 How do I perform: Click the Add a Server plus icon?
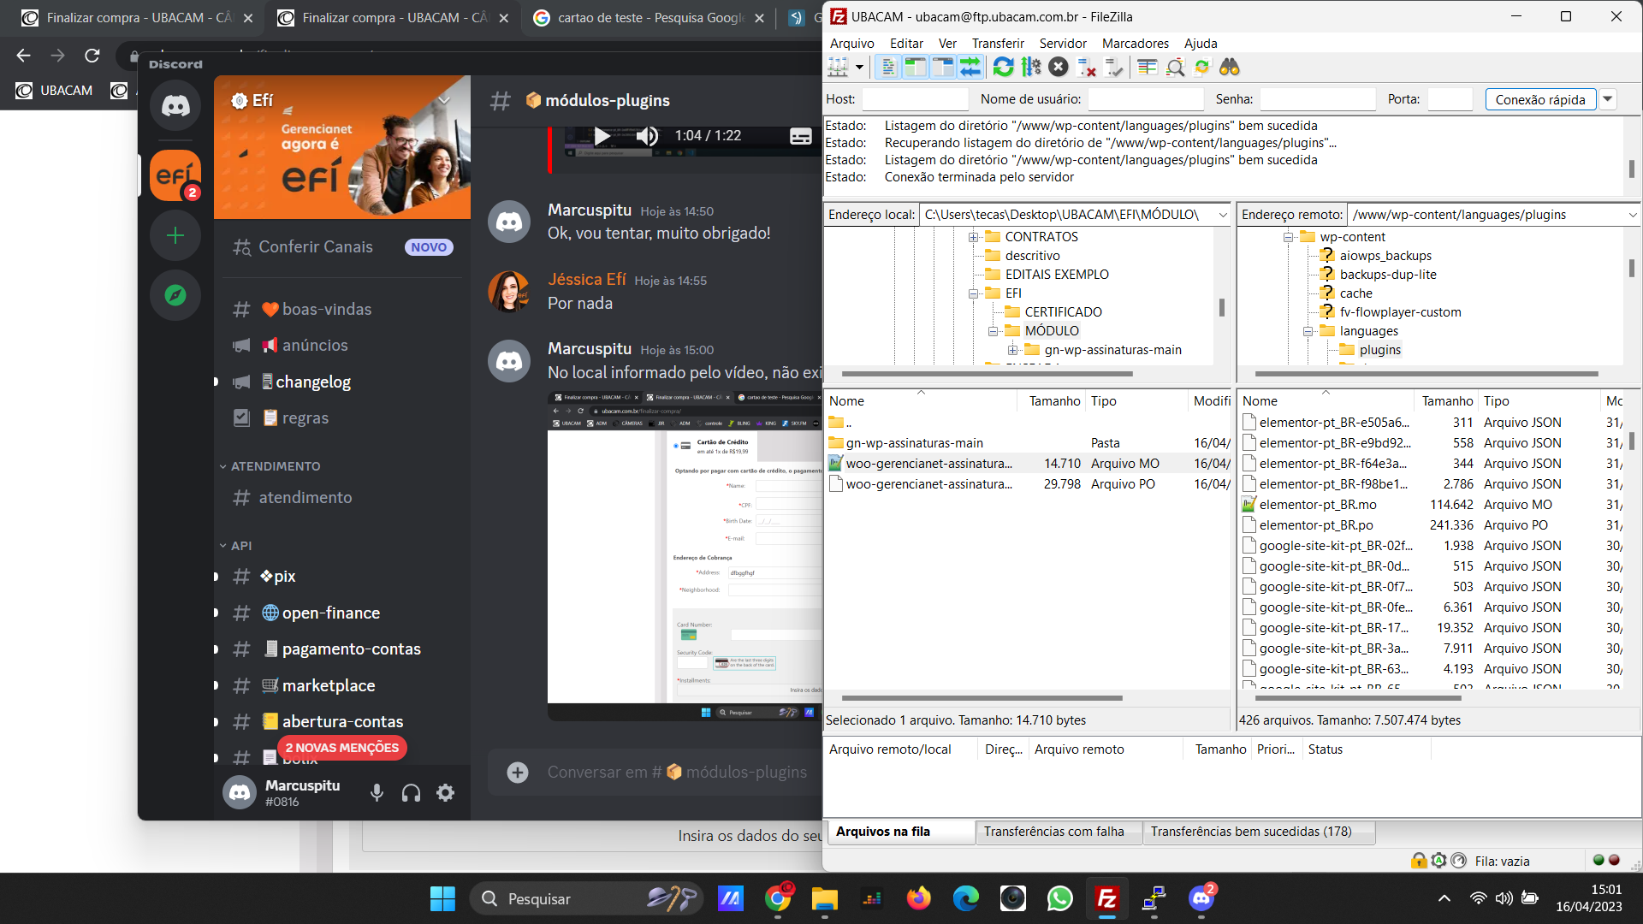[x=175, y=235]
